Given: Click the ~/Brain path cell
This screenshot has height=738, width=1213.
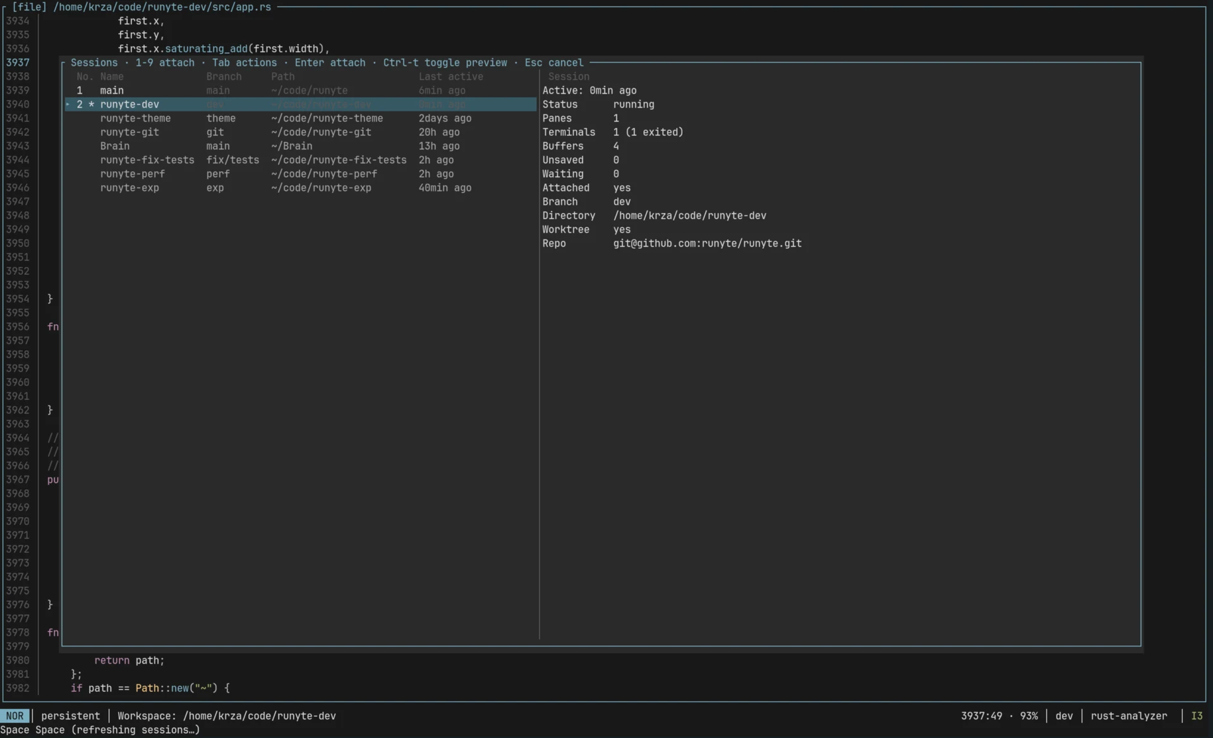Looking at the screenshot, I should [292, 146].
